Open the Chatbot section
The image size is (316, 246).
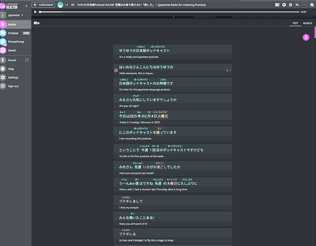click(15, 33)
